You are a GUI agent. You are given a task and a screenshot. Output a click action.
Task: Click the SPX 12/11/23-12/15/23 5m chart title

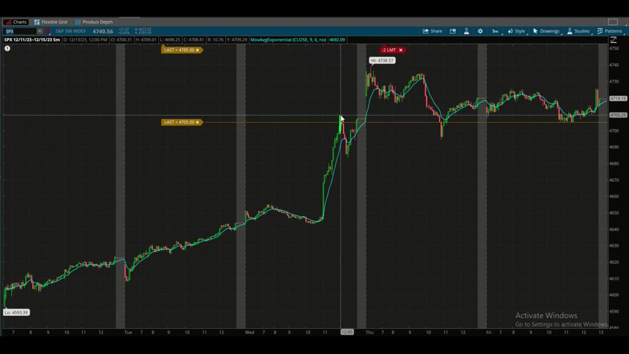[x=32, y=39]
